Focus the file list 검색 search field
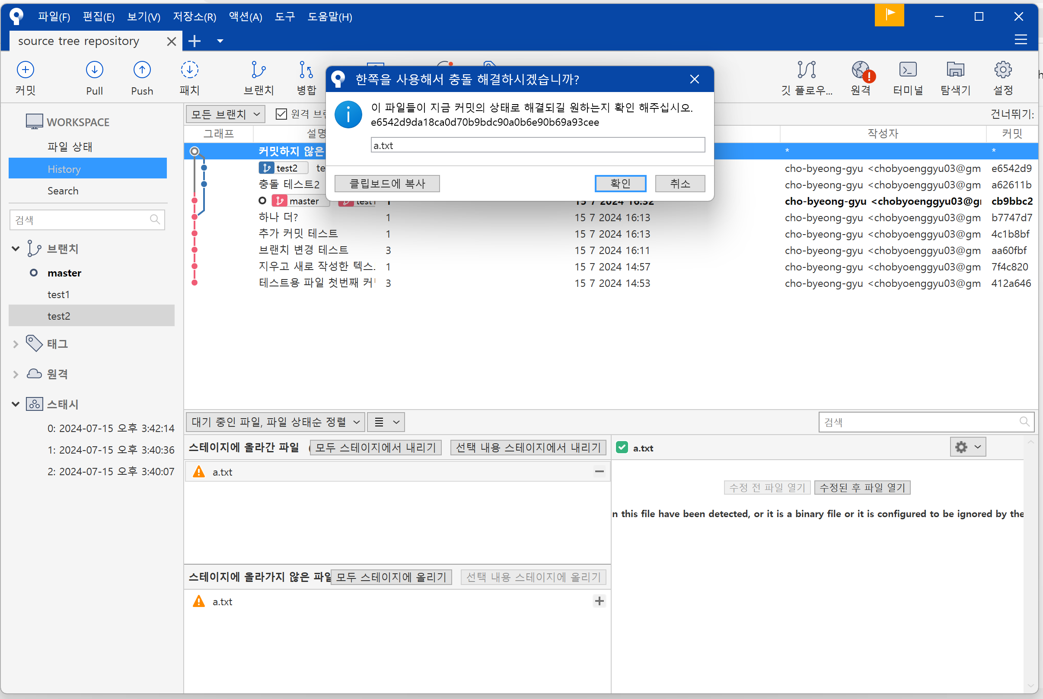This screenshot has height=699, width=1043. (926, 422)
